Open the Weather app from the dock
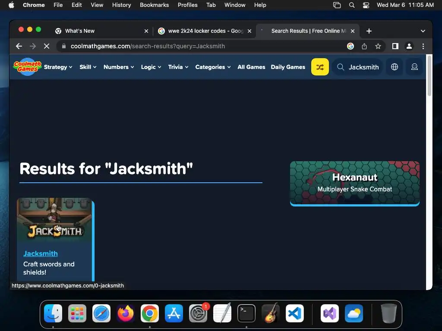442x331 pixels. [x=354, y=313]
